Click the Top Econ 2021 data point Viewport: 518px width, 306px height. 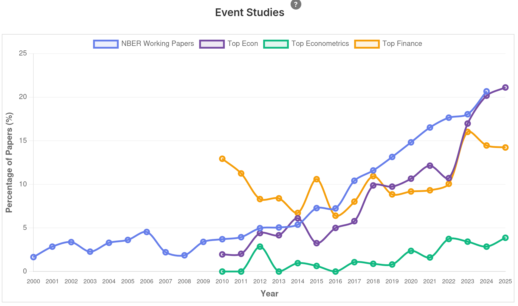coord(430,166)
